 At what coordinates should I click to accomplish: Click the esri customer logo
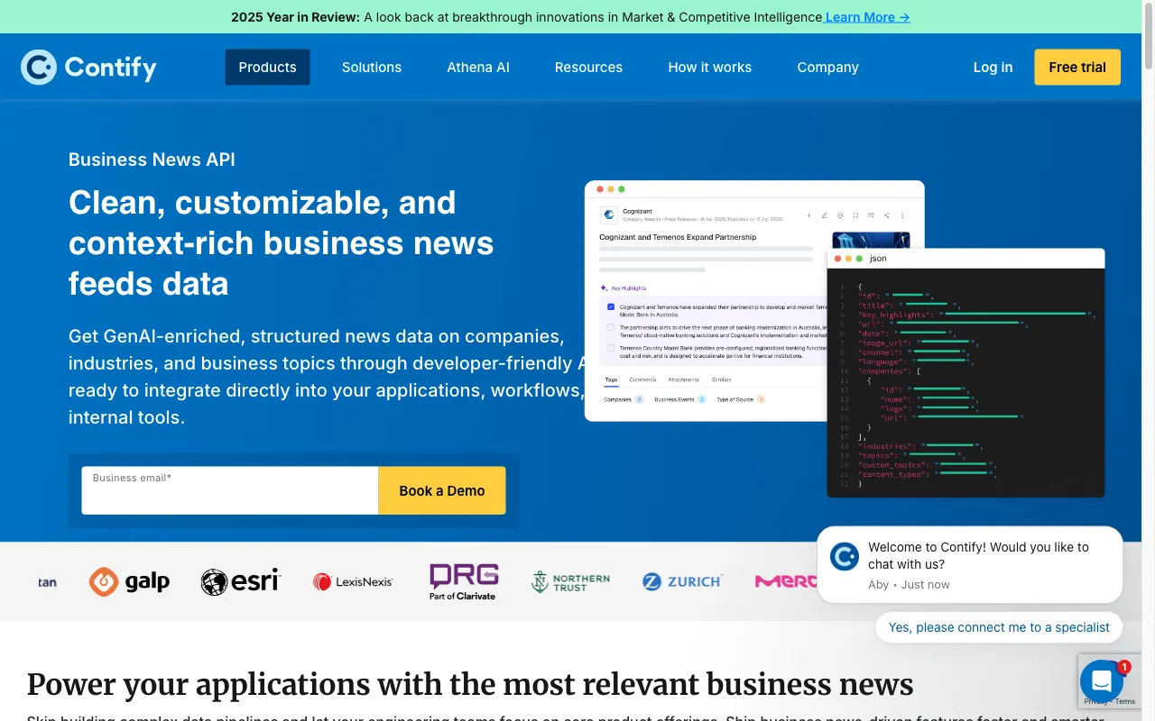(x=241, y=581)
